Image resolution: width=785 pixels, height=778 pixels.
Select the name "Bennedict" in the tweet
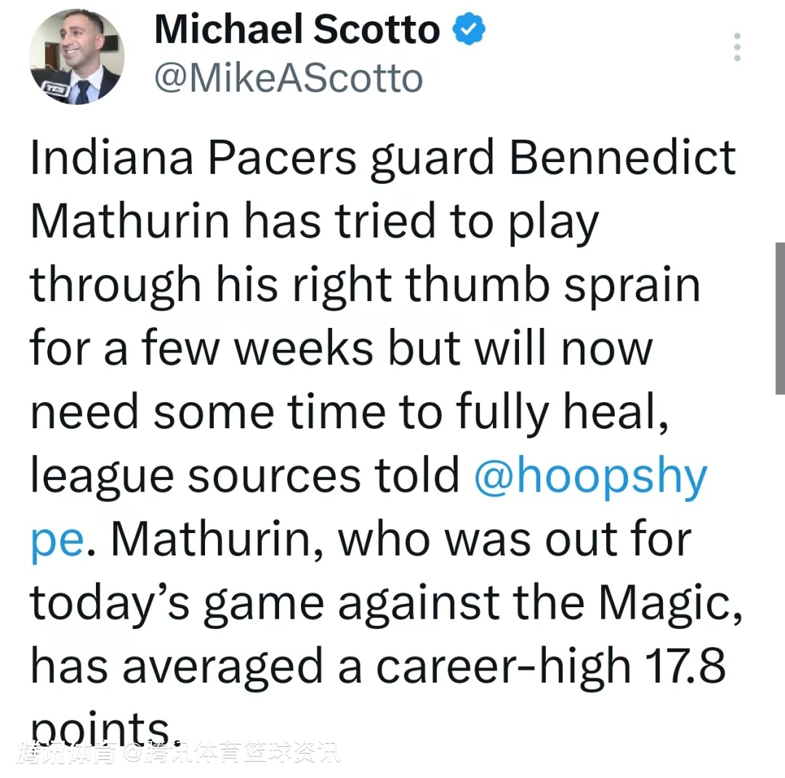click(x=623, y=159)
